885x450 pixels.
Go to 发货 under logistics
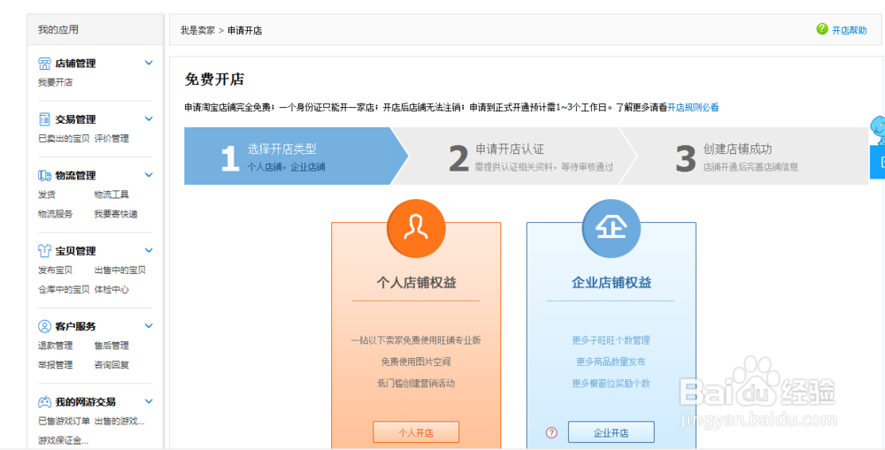tap(46, 194)
